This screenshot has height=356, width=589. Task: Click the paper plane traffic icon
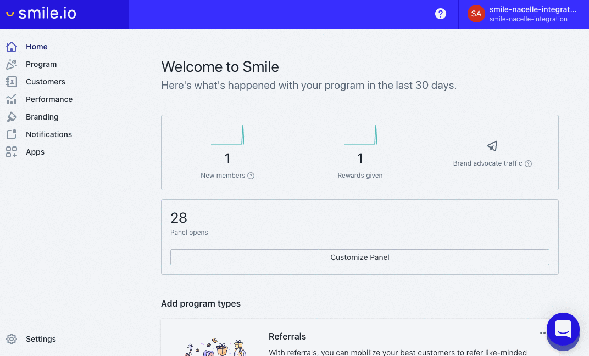pos(492,146)
